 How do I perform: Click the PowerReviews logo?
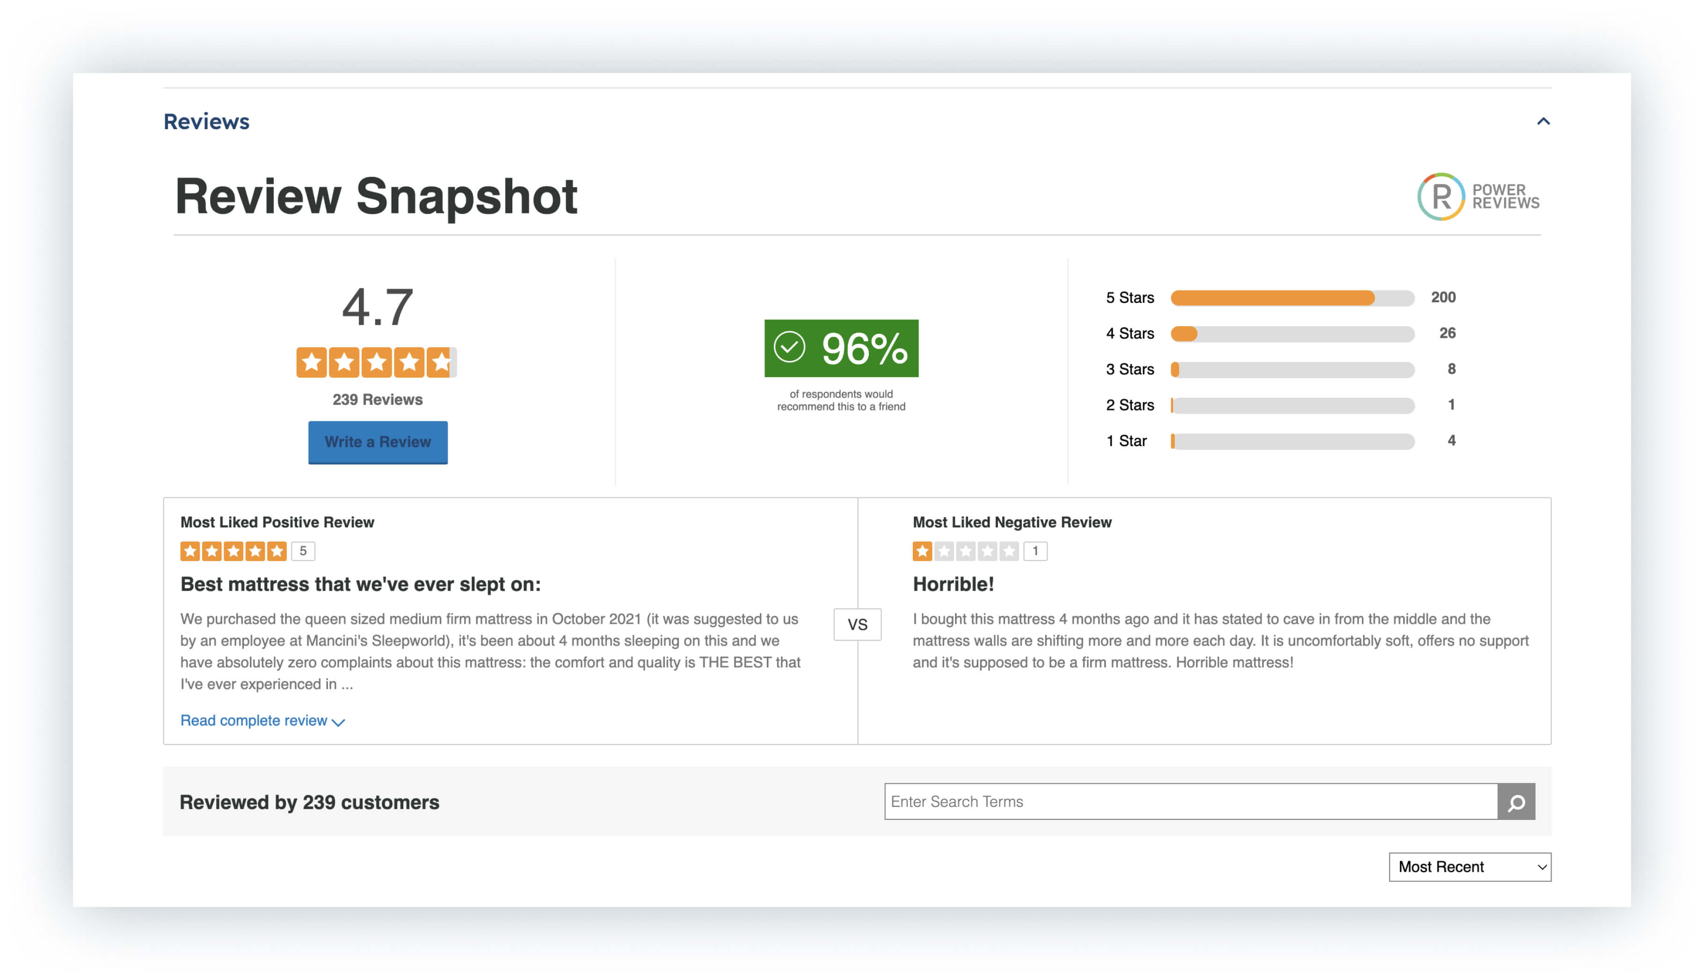(1477, 197)
